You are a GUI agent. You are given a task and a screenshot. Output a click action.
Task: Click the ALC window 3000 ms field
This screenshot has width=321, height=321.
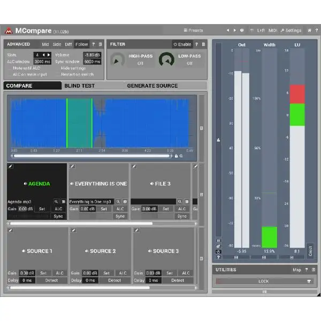(x=42, y=62)
